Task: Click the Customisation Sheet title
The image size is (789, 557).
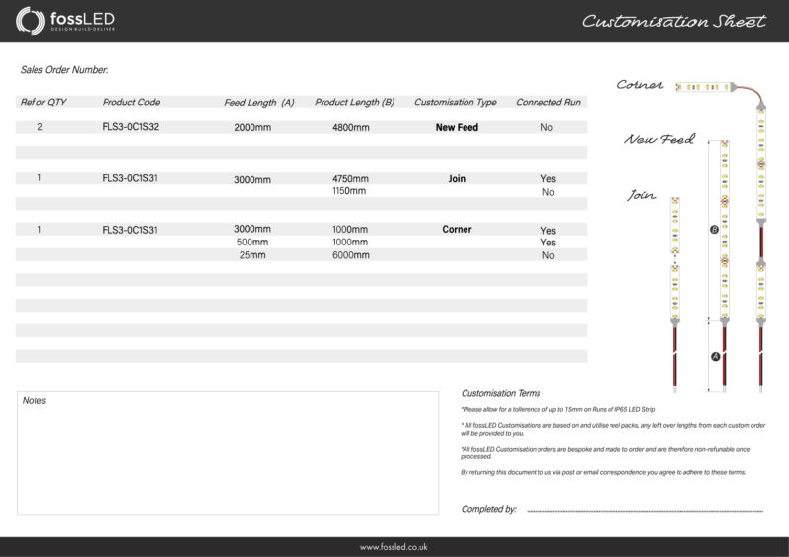Action: 673,21
